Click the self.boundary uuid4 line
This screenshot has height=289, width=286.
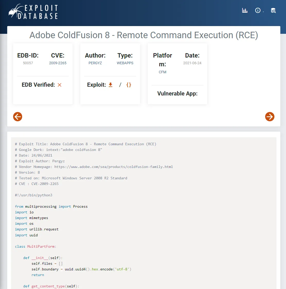[82, 269]
